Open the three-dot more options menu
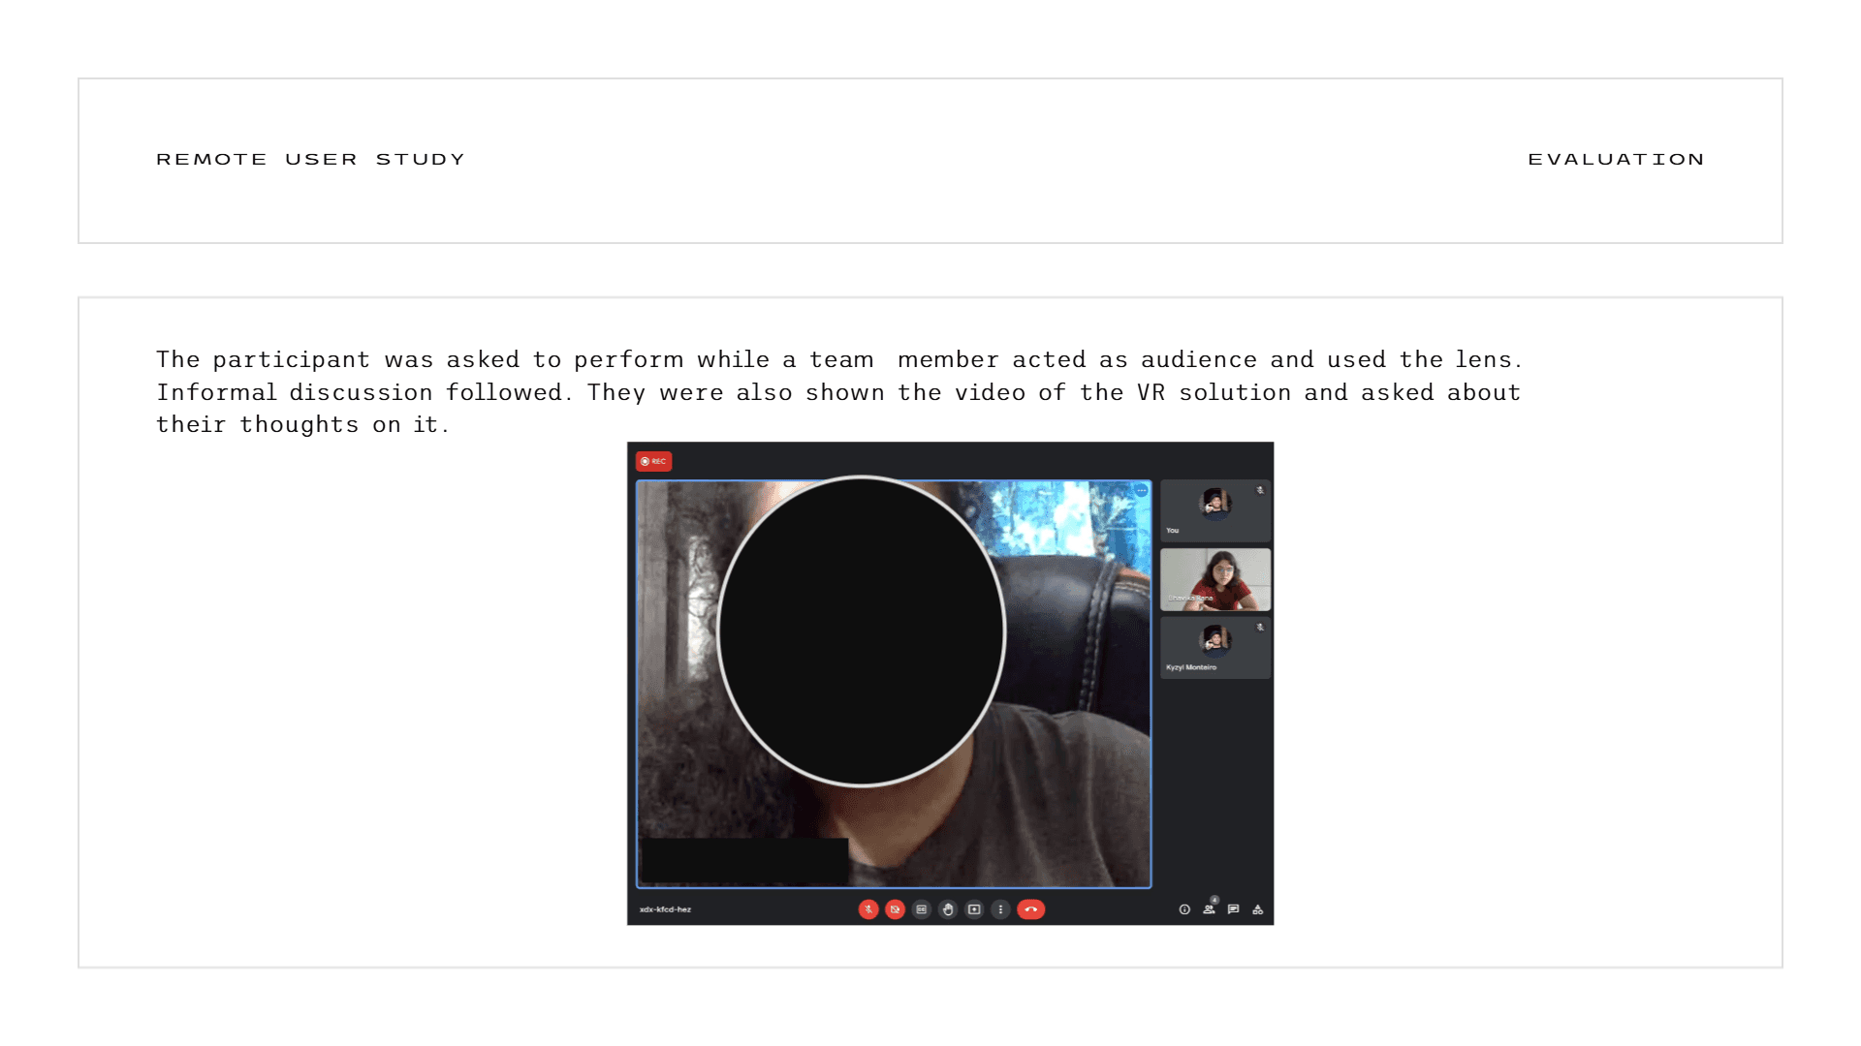This screenshot has width=1861, height=1046. point(1000,909)
